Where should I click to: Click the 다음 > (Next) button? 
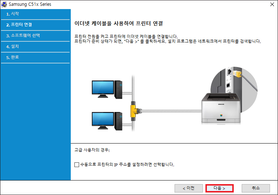(x=220, y=188)
